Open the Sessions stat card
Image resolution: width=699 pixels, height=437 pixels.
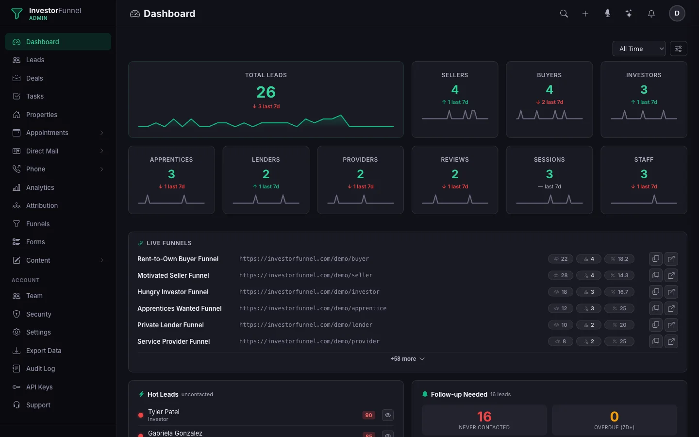549,180
